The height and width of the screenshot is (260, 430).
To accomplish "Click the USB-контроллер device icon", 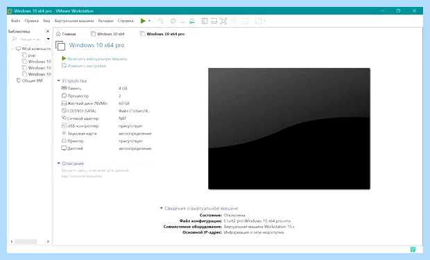I will (x=64, y=125).
